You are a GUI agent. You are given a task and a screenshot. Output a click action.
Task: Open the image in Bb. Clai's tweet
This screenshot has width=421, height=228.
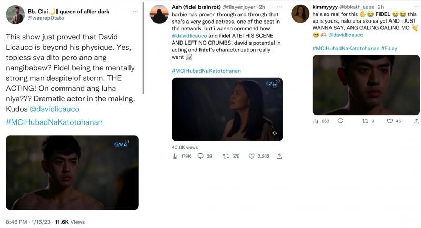[72, 172]
